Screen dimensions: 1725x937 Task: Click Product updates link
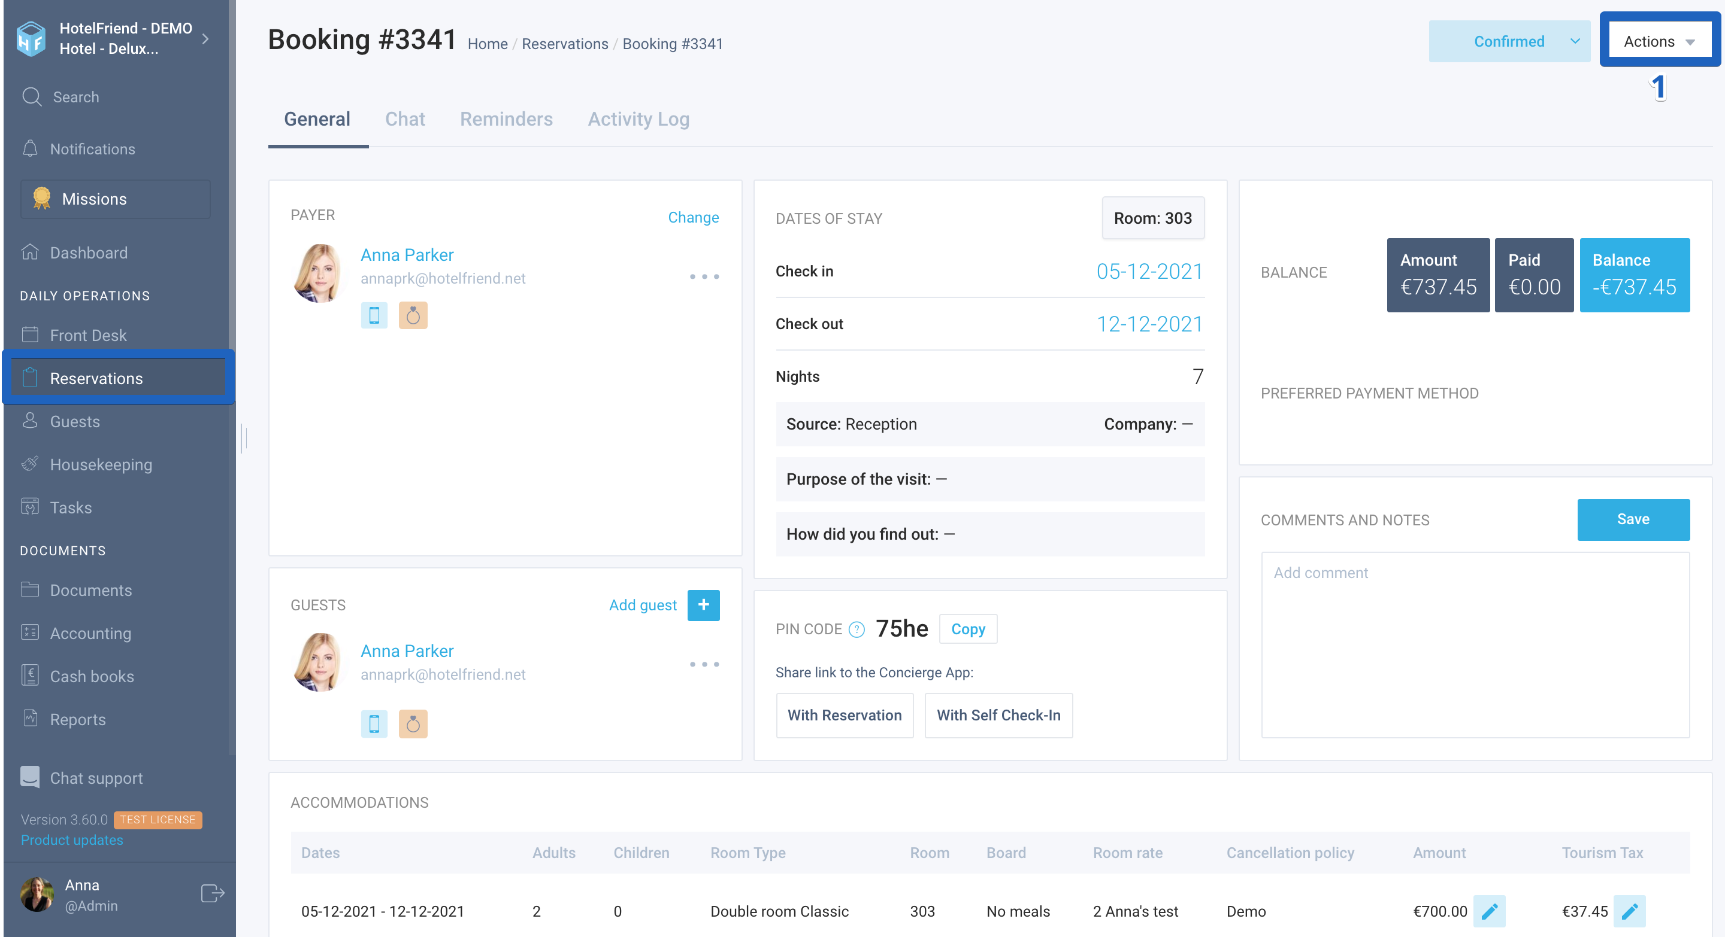[72, 840]
